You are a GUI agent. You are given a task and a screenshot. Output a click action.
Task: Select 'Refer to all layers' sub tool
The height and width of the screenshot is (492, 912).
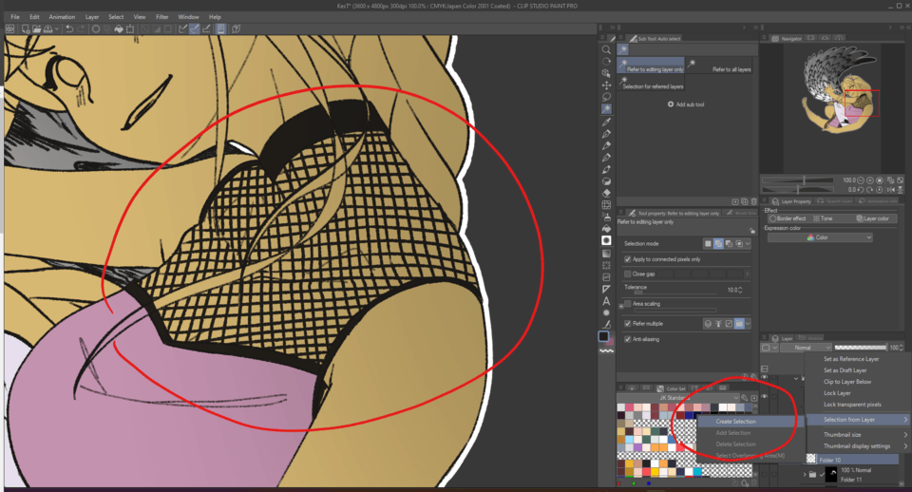[719, 66]
